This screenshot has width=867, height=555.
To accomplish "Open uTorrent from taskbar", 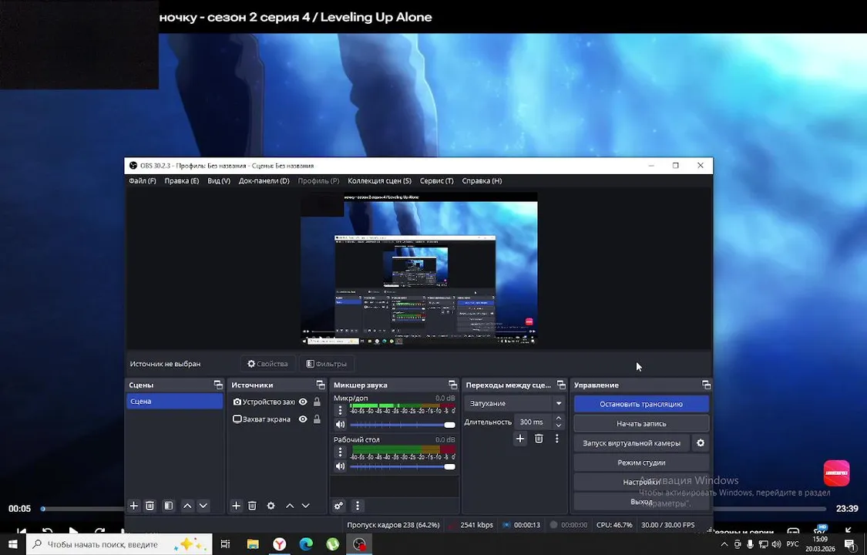I will 332,544.
